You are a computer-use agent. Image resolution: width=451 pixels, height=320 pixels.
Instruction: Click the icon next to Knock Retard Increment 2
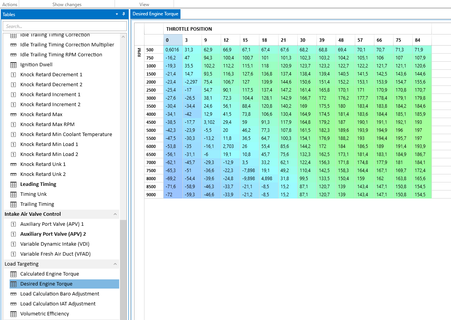pyautogui.click(x=13, y=105)
